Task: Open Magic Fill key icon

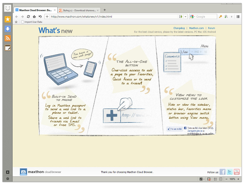Action: coord(220,17)
